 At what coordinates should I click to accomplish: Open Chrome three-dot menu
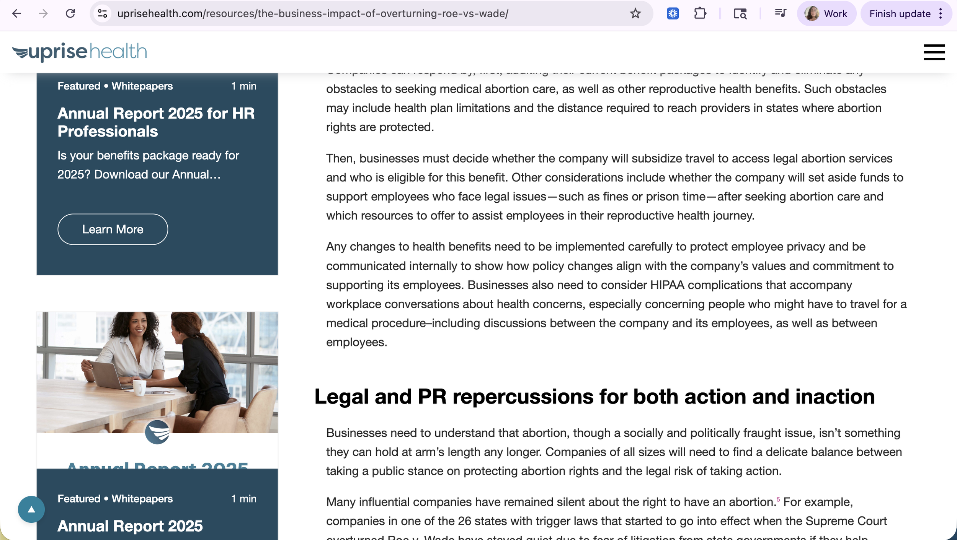click(x=941, y=14)
